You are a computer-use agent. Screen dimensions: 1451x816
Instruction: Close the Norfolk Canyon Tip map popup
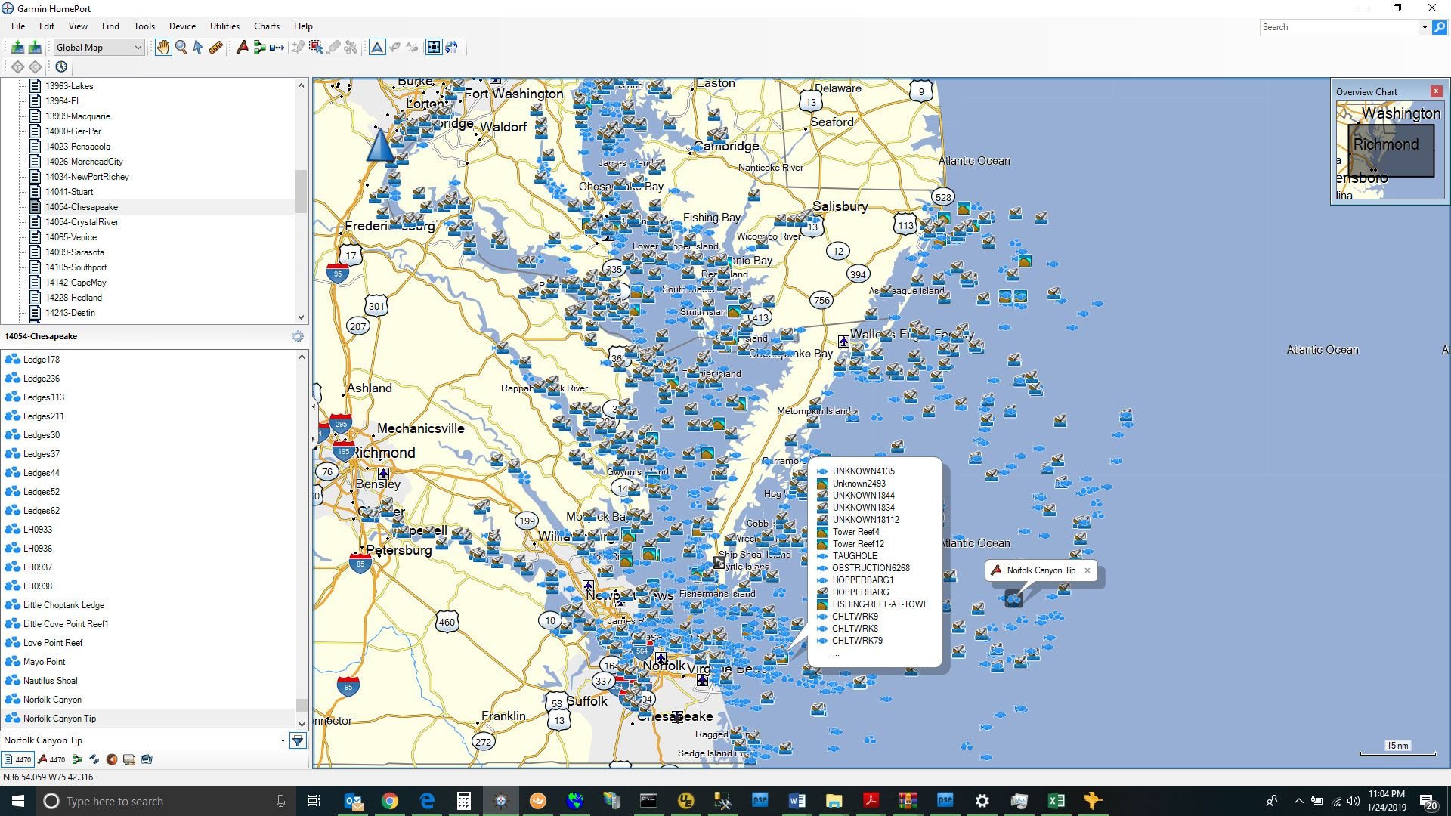click(1087, 570)
